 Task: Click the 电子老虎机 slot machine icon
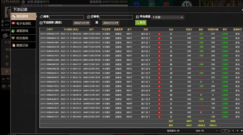pos(13,24)
